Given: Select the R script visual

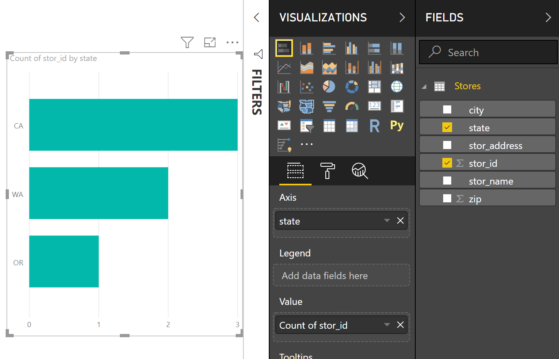Looking at the screenshot, I should [x=374, y=126].
